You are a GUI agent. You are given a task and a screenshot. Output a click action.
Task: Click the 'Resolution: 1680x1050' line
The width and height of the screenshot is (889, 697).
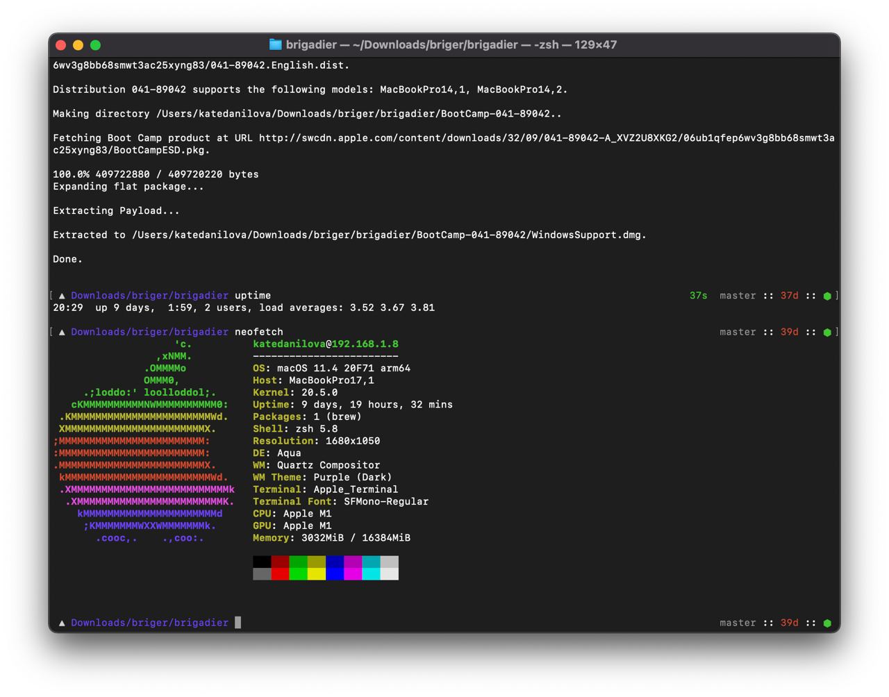[x=317, y=441]
